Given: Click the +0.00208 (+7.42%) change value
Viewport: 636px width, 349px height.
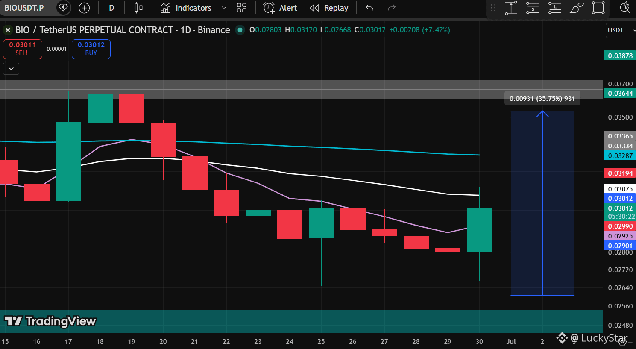Looking at the screenshot, I should (x=419, y=30).
